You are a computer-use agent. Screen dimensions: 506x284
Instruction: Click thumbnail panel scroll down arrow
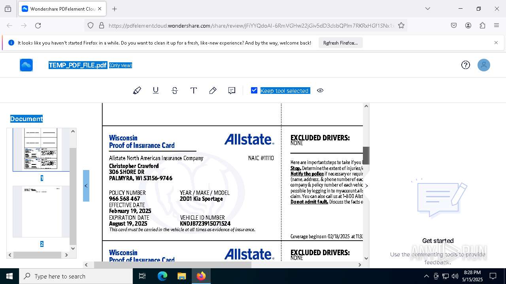(x=73, y=248)
